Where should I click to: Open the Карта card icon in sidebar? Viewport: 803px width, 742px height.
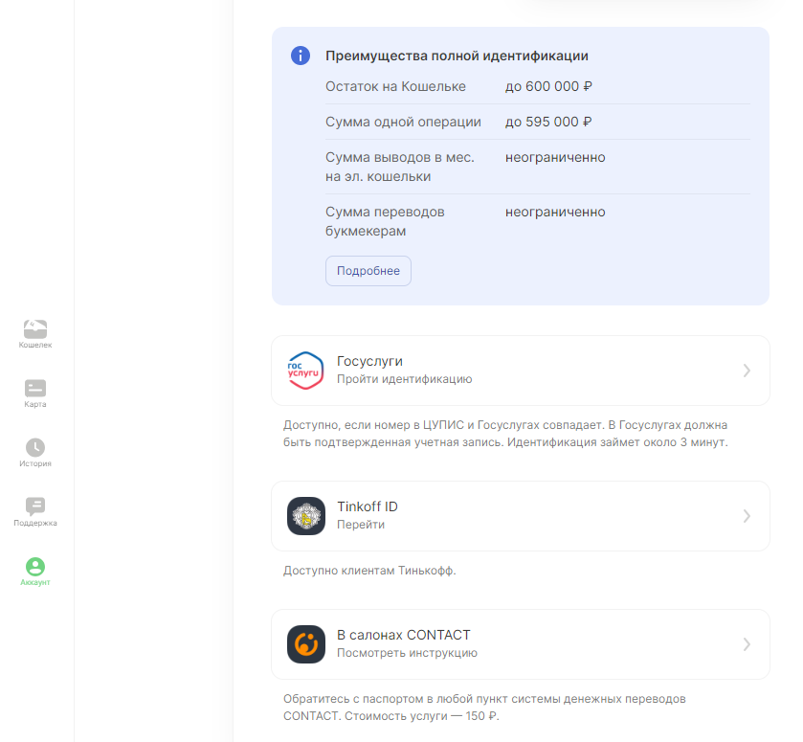point(35,389)
